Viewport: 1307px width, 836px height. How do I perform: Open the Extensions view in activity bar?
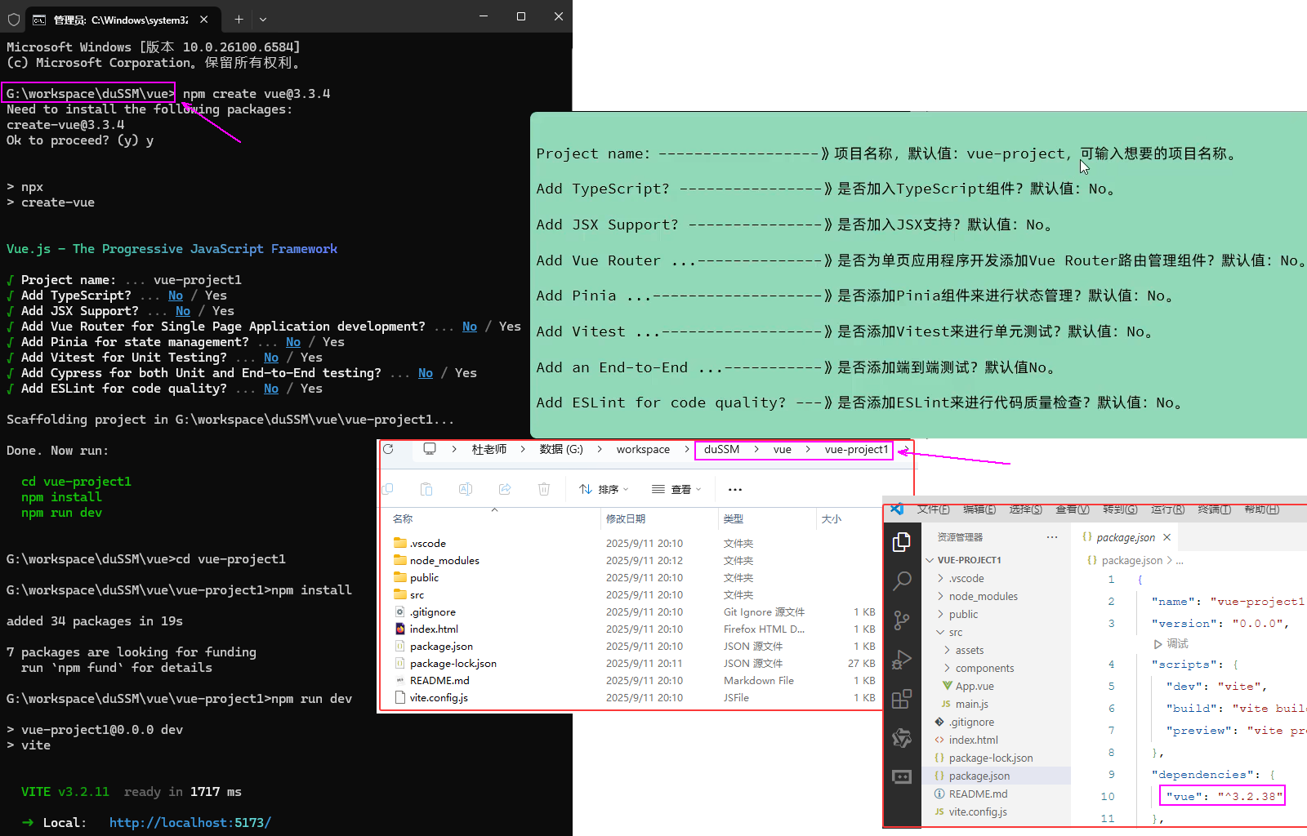(902, 699)
